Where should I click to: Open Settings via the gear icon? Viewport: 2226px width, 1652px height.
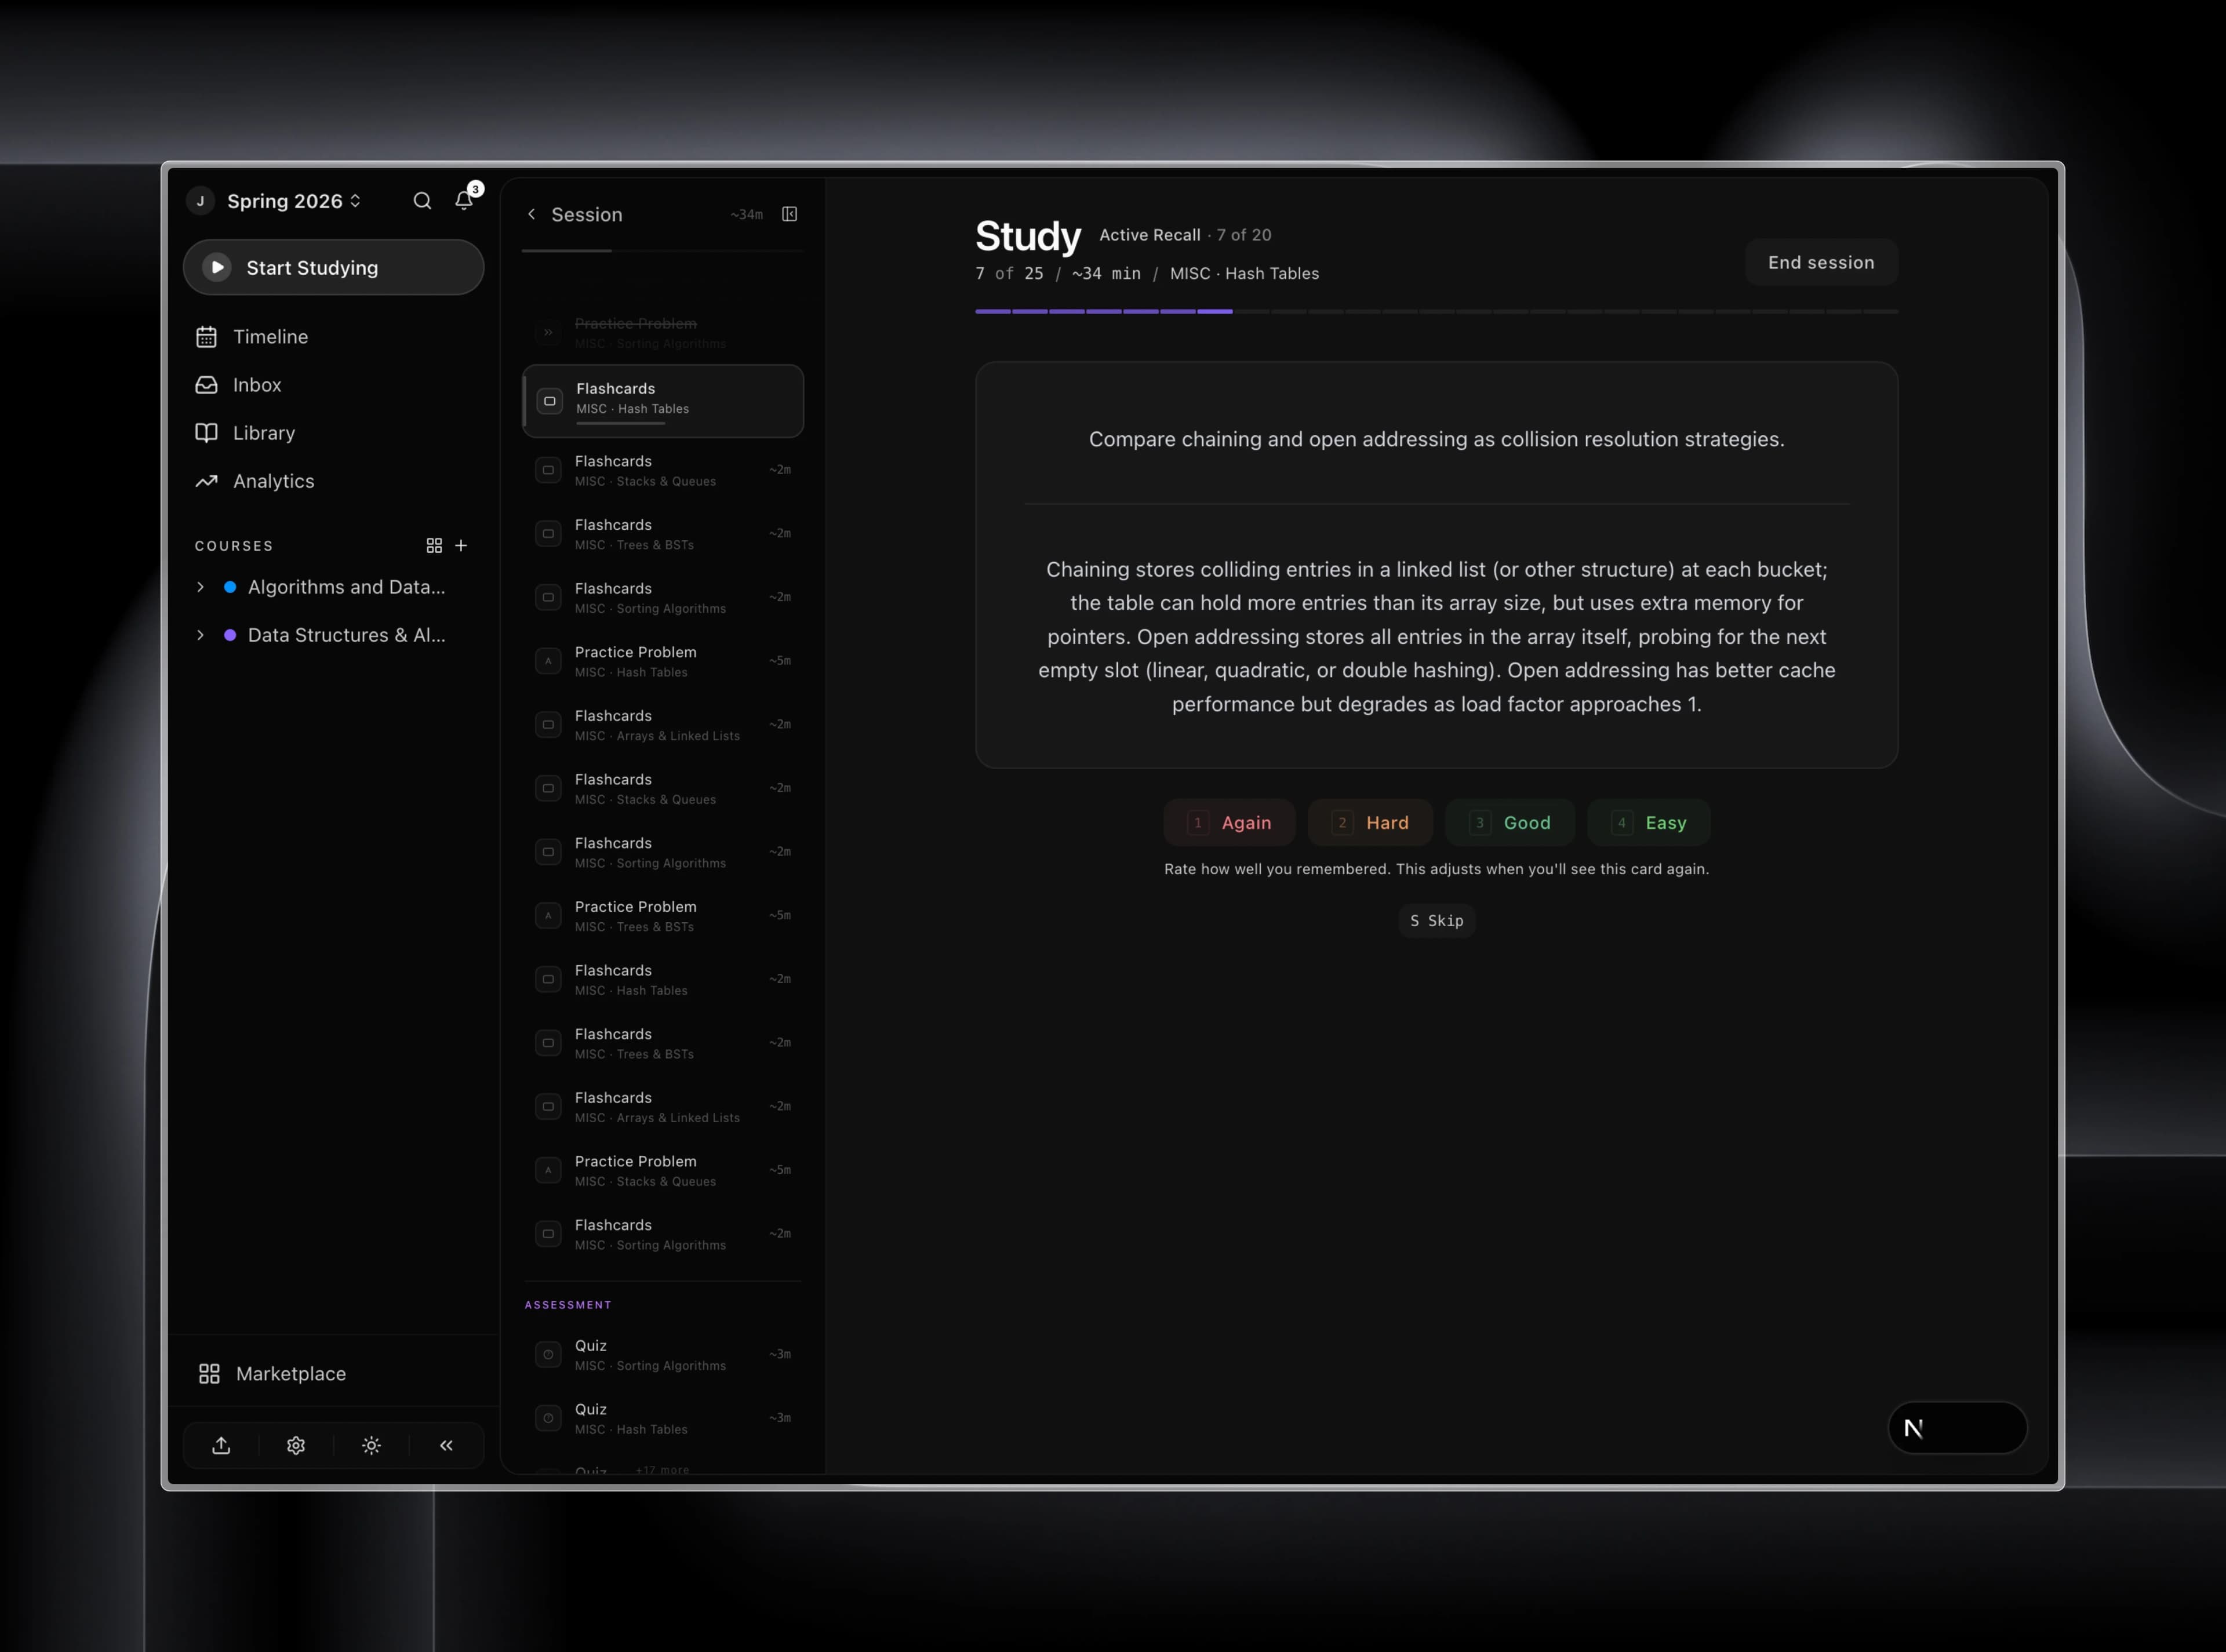coord(296,1445)
